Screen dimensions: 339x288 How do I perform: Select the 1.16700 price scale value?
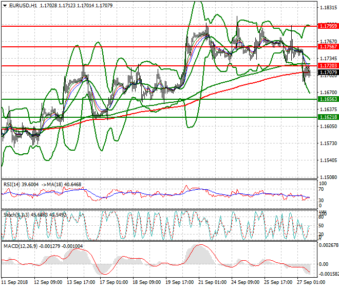[x=328, y=93]
